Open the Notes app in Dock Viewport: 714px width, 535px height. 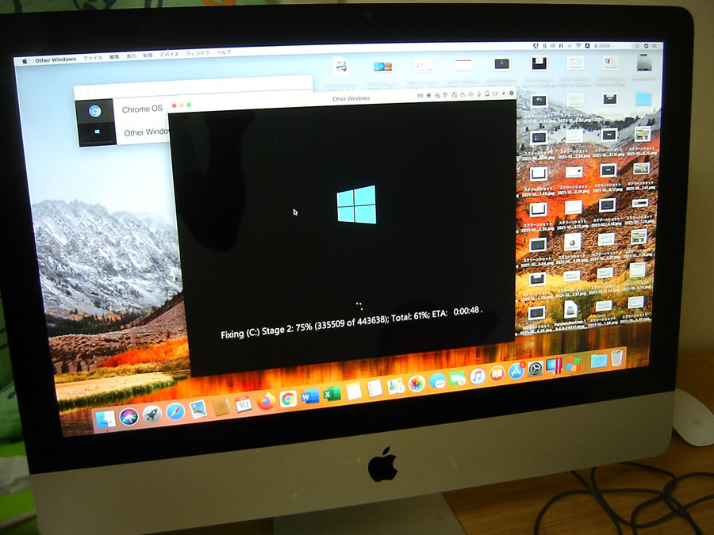(353, 392)
